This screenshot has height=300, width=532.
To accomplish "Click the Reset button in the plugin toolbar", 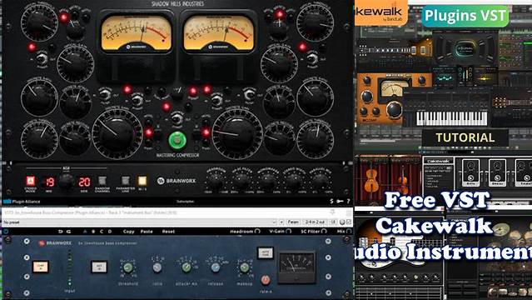I will [x=168, y=232].
